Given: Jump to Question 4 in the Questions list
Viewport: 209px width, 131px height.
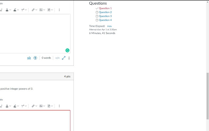Looking at the screenshot, I should (x=105, y=20).
